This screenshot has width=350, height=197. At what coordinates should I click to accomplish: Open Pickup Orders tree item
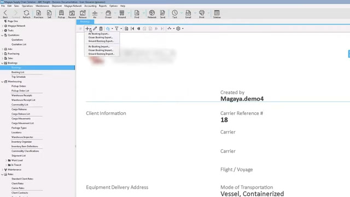coord(19,86)
